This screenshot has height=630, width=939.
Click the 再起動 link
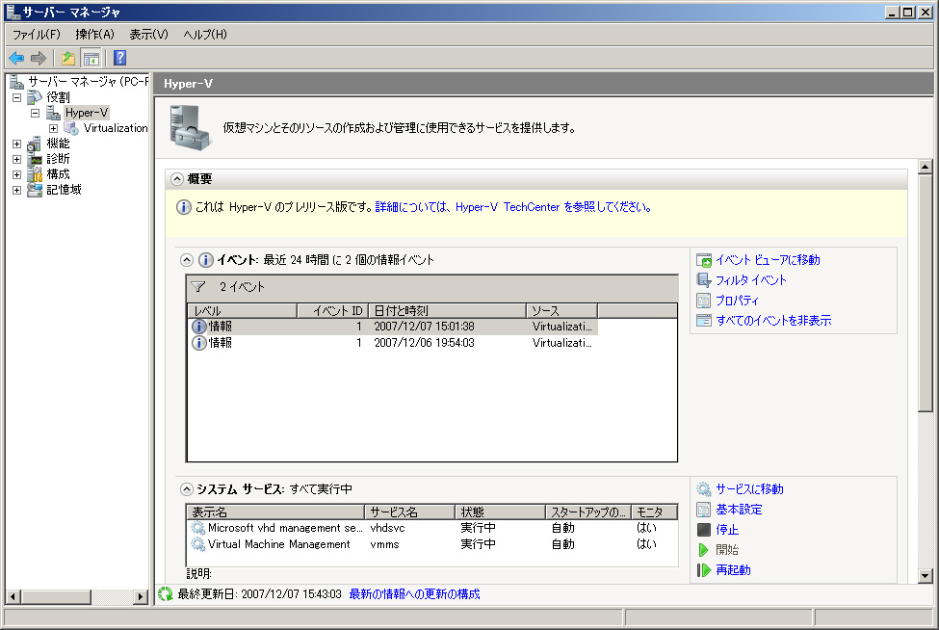coord(733,570)
